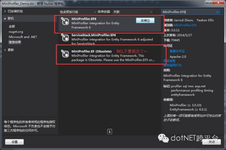Click the MiniProfiler (≥ 3.0.10) dependency
This screenshot has height=150, width=226.
click(185, 105)
